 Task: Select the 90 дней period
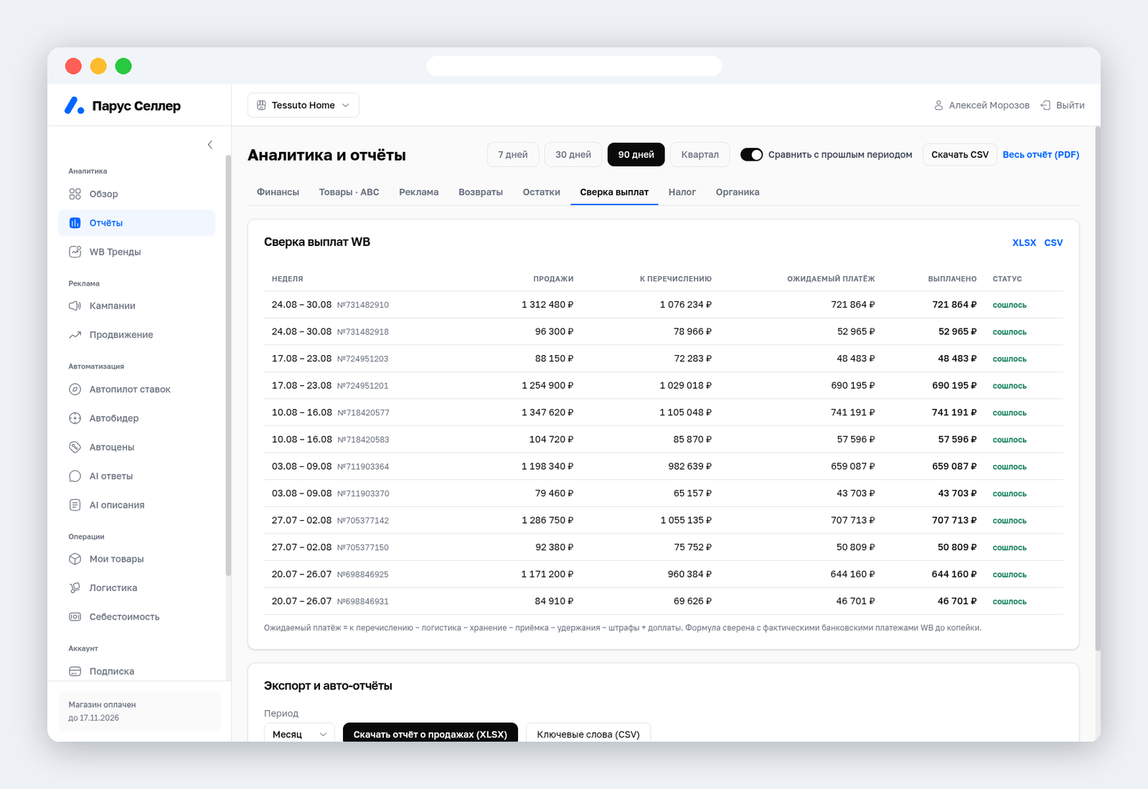click(636, 155)
